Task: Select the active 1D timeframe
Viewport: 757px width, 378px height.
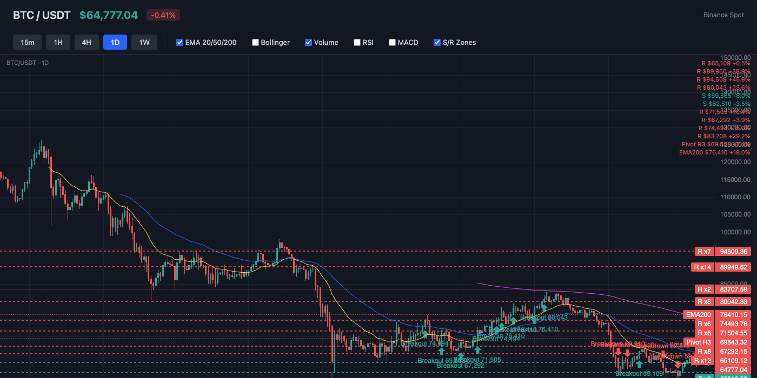Action: [115, 42]
